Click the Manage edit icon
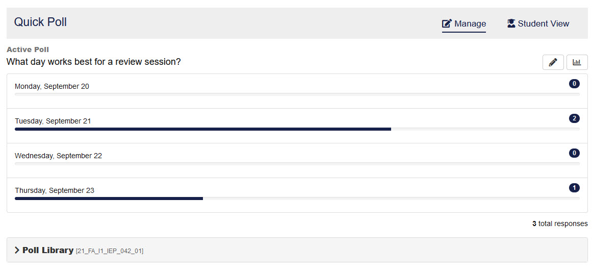Viewport: 592px width, 272px height. point(447,23)
